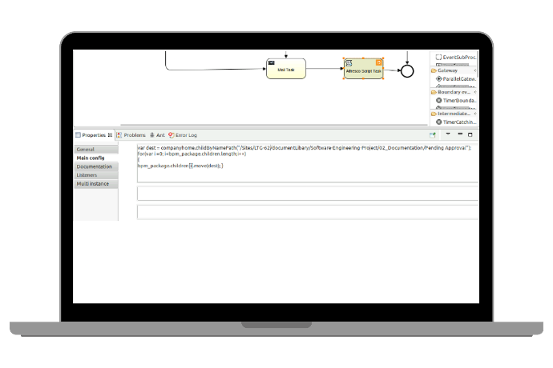This screenshot has width=553, height=368.
Task: Click the end event circle in diagram
Action: pyautogui.click(x=406, y=70)
